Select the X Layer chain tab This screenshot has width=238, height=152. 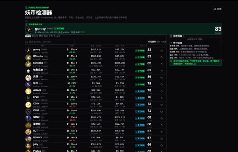point(57,36)
